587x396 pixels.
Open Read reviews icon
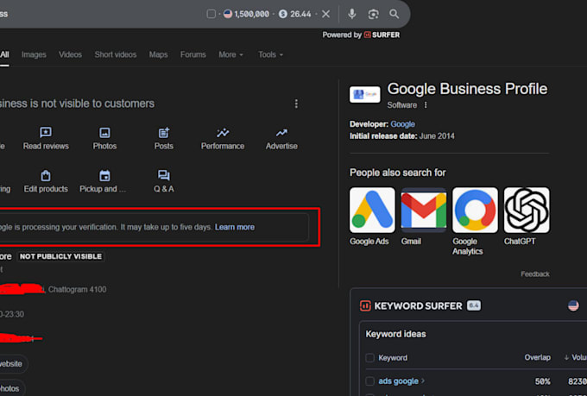coord(46,133)
